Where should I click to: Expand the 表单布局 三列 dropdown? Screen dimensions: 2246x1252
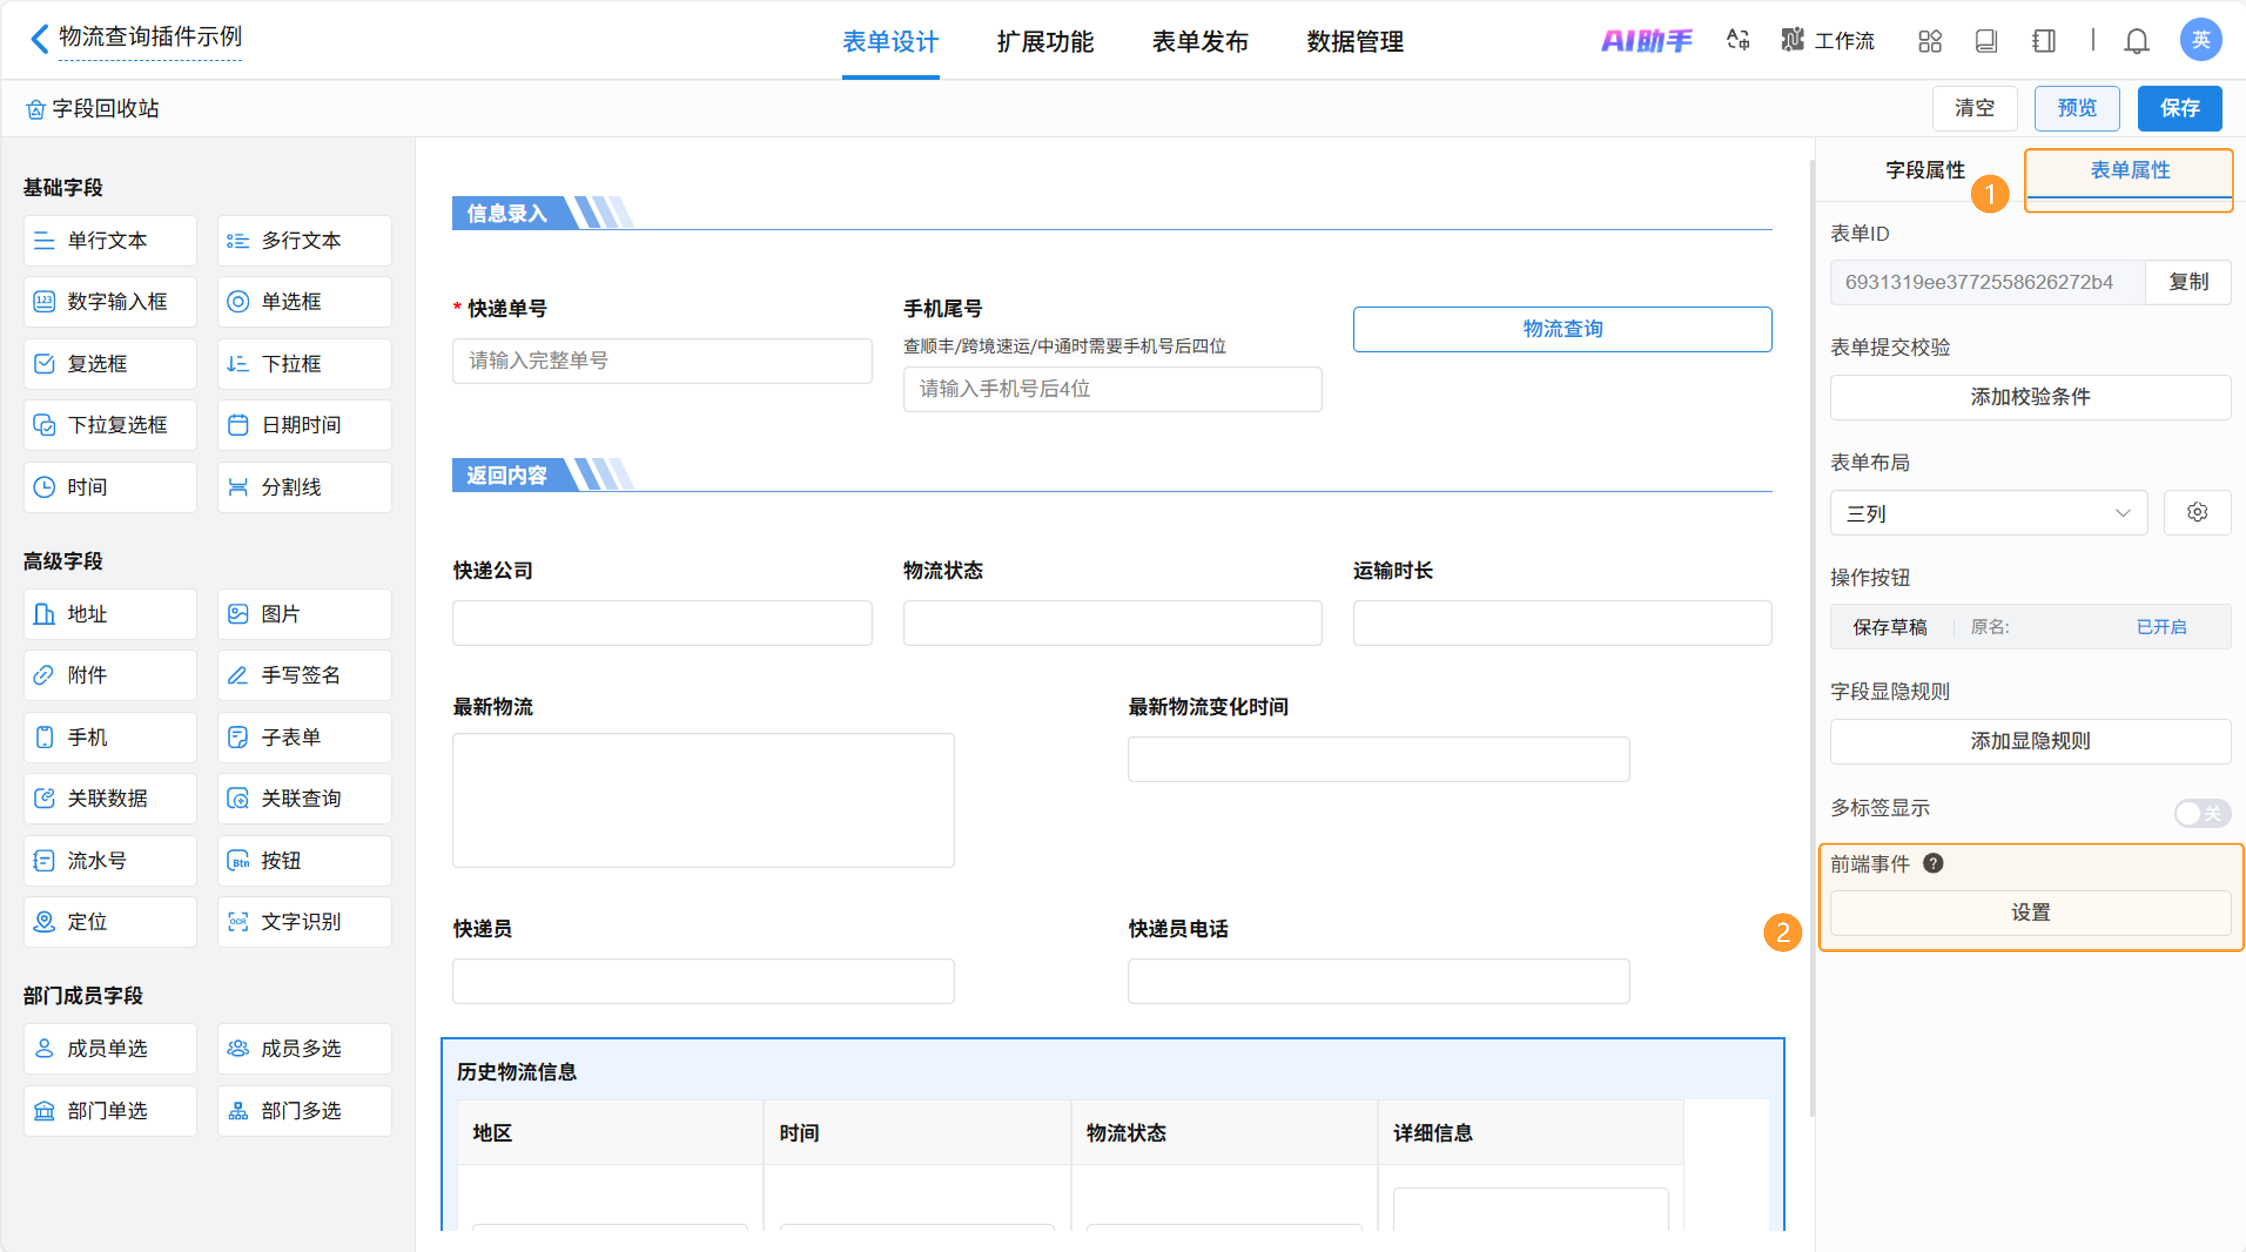pos(1987,512)
